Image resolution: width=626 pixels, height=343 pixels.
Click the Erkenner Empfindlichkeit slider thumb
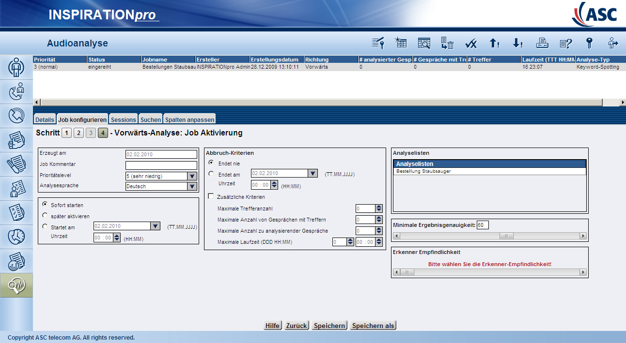407,272
